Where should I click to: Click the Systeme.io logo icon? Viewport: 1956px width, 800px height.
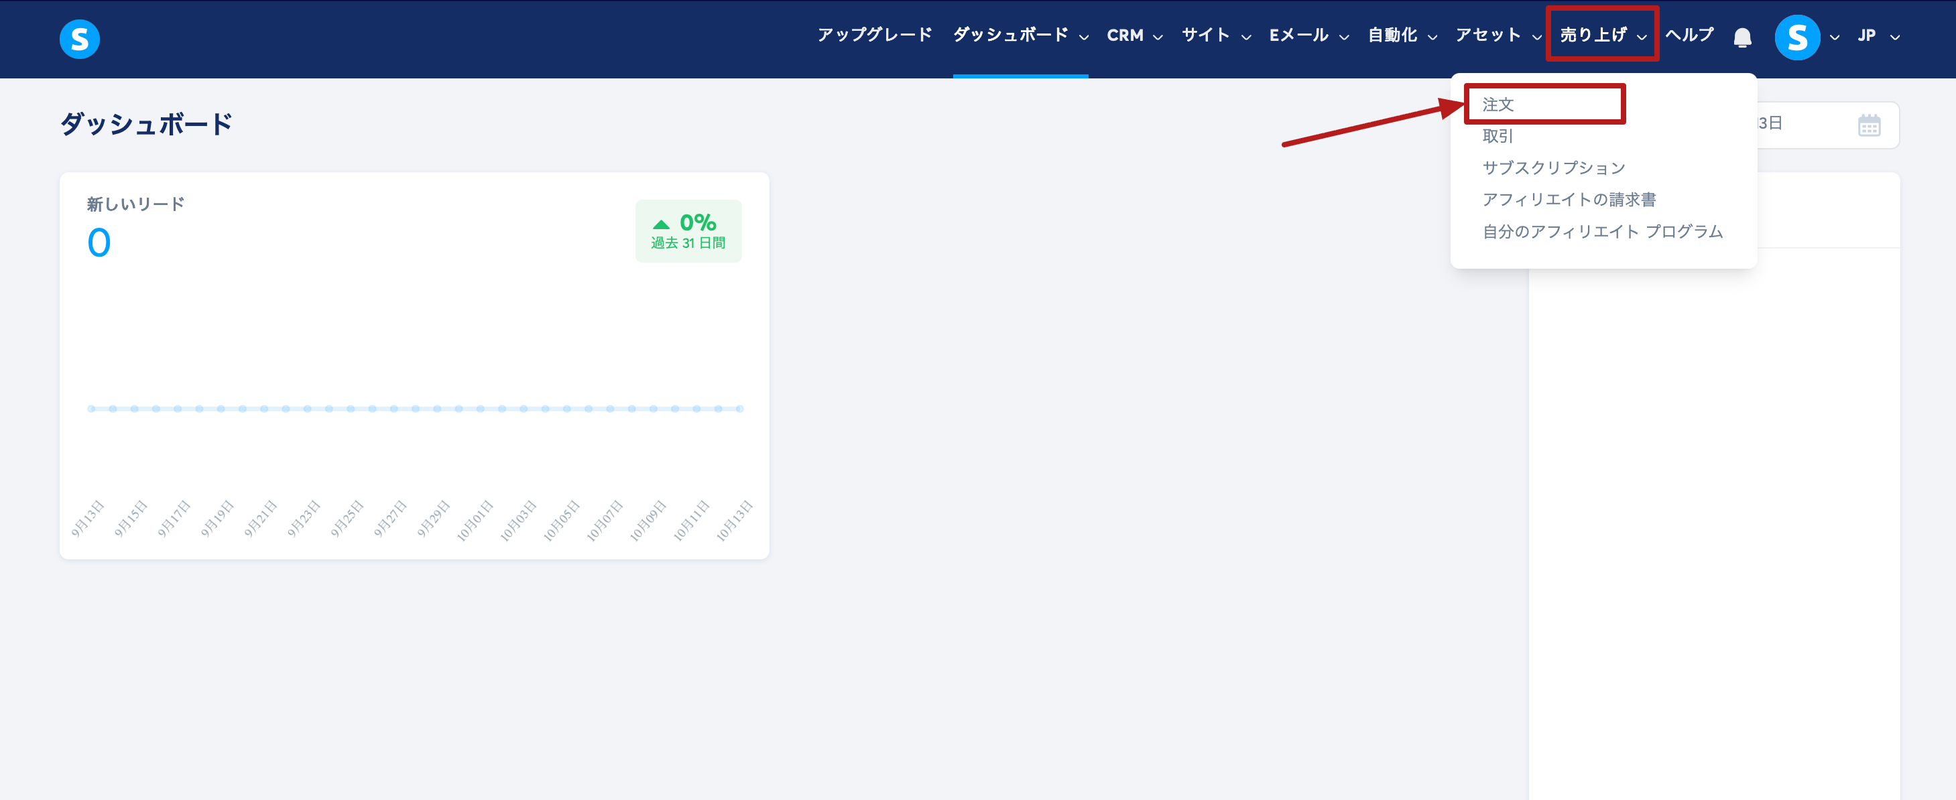pos(79,39)
